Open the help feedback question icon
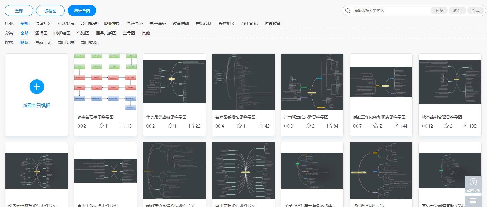This screenshot has height=207, width=487. click(x=473, y=182)
